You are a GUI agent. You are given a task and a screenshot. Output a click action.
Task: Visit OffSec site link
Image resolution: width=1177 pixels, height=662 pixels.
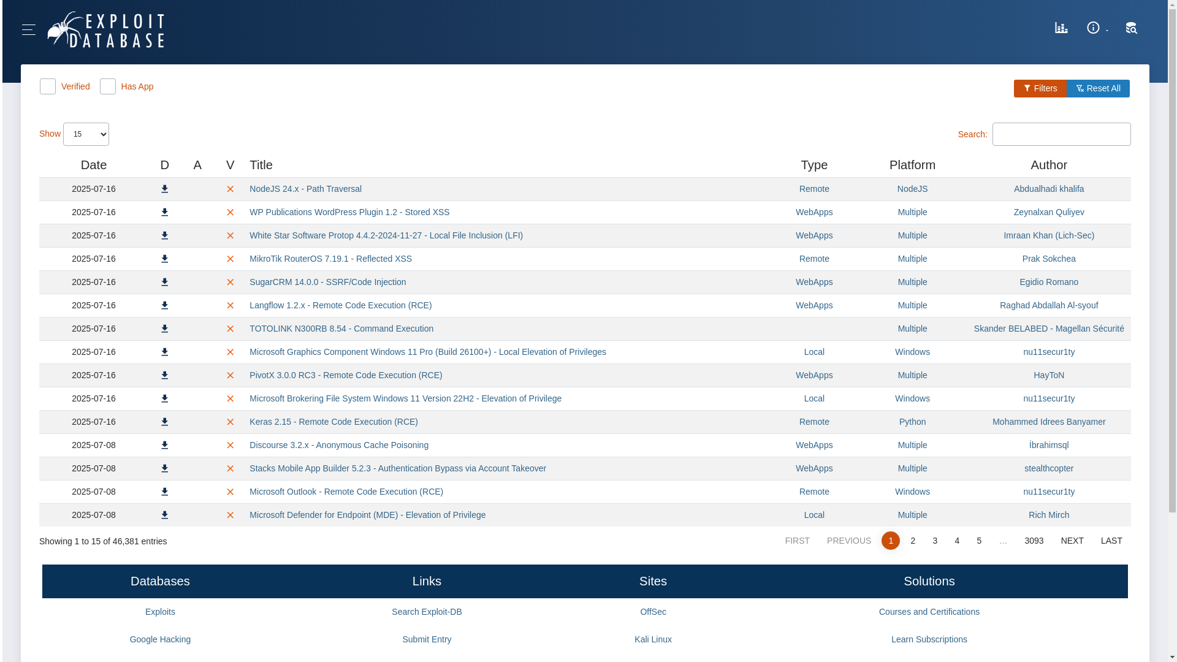653,612
